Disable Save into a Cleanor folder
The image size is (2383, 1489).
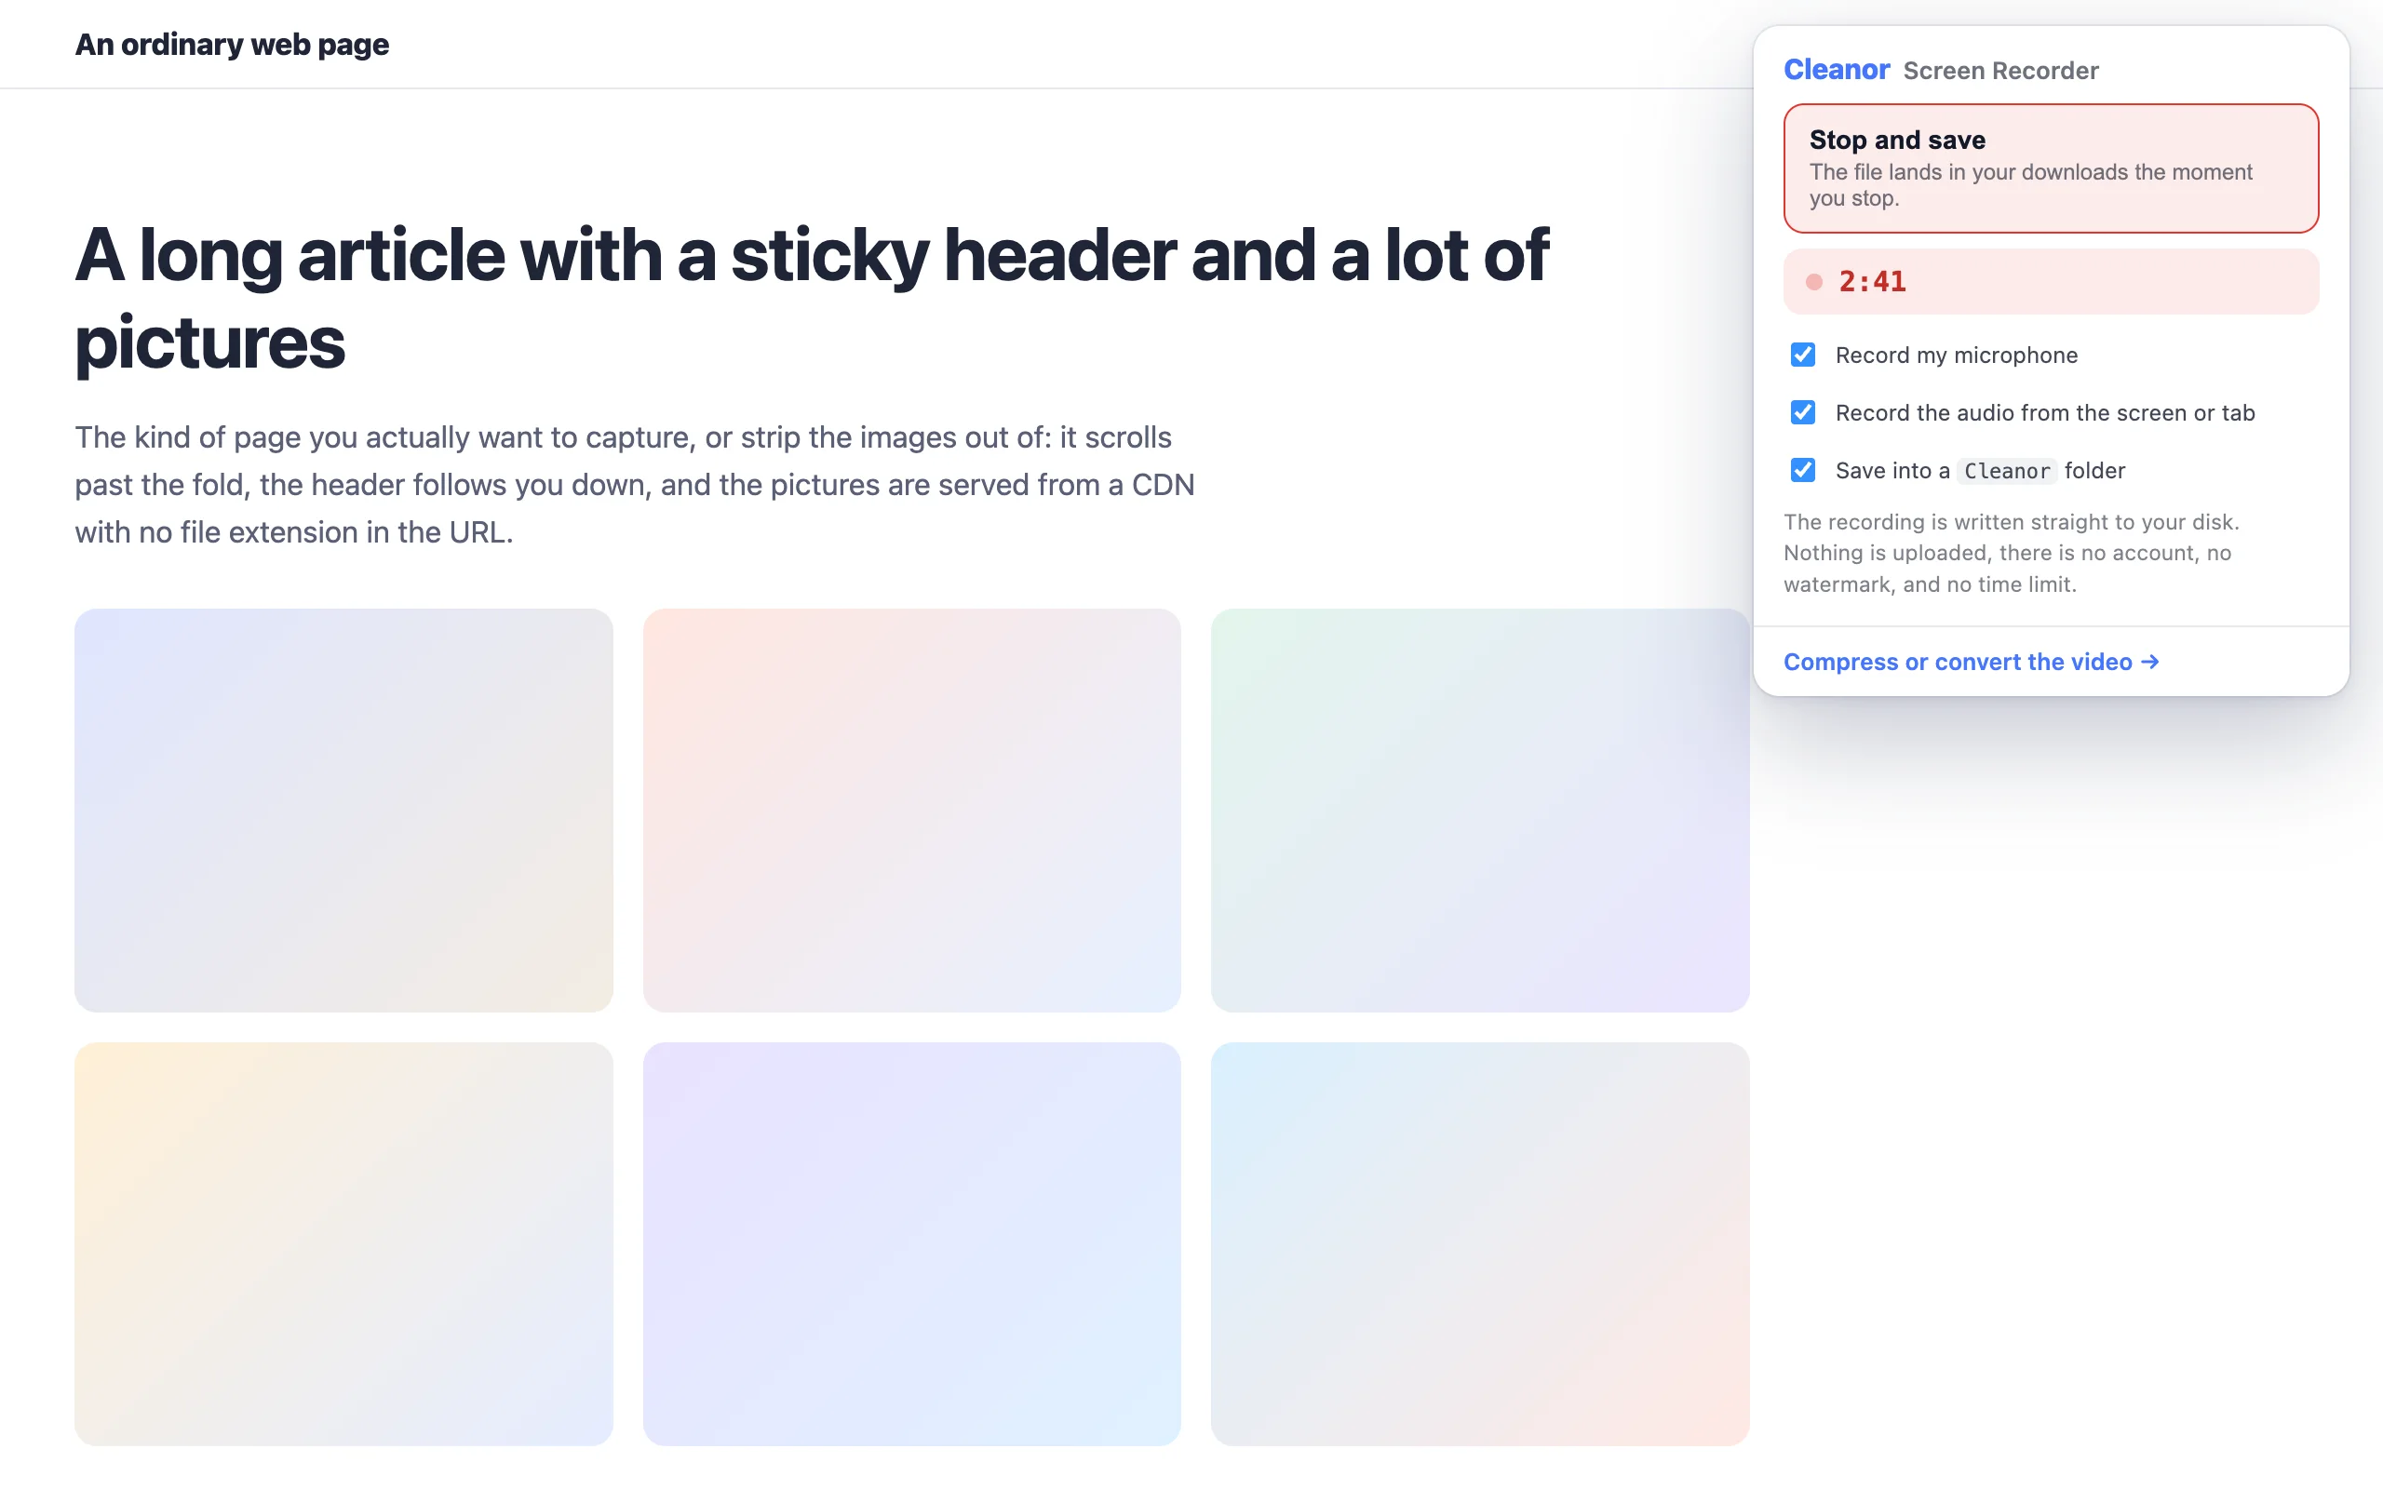pyautogui.click(x=1802, y=471)
